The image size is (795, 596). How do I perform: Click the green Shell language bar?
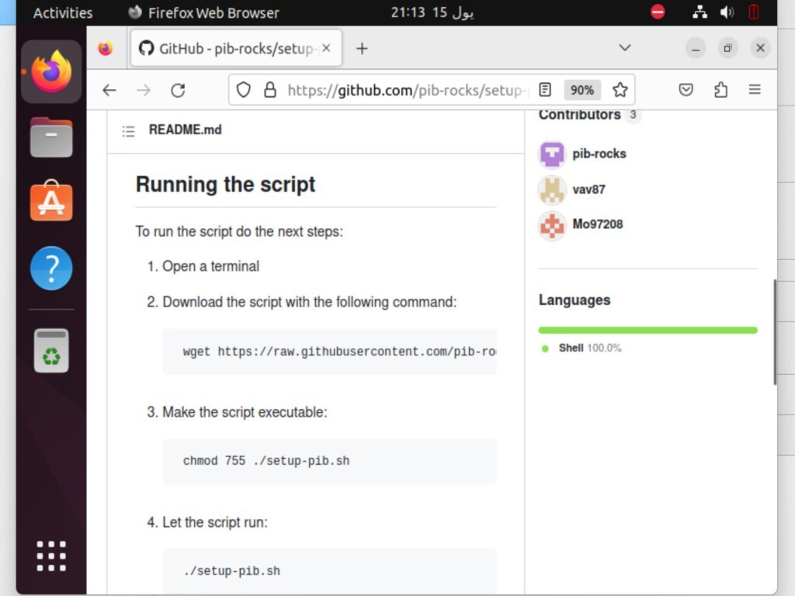coord(647,331)
